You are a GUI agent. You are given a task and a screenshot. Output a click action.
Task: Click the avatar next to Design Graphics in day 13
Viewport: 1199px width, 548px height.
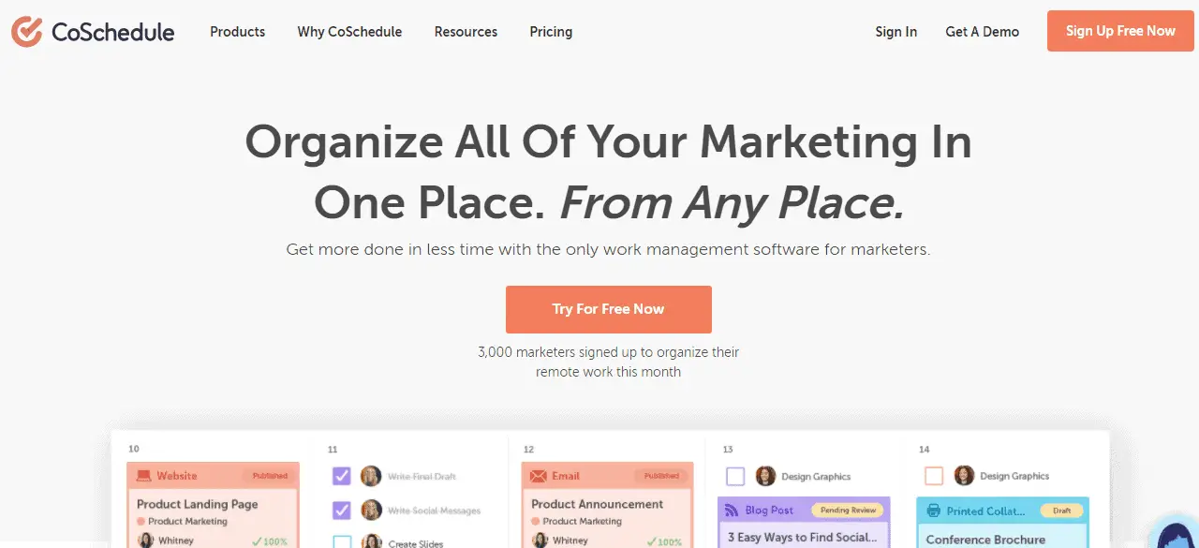pyautogui.click(x=765, y=476)
